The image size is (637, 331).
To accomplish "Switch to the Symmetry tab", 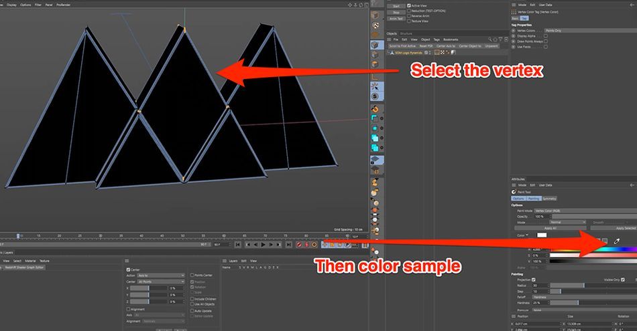I will 549,199.
